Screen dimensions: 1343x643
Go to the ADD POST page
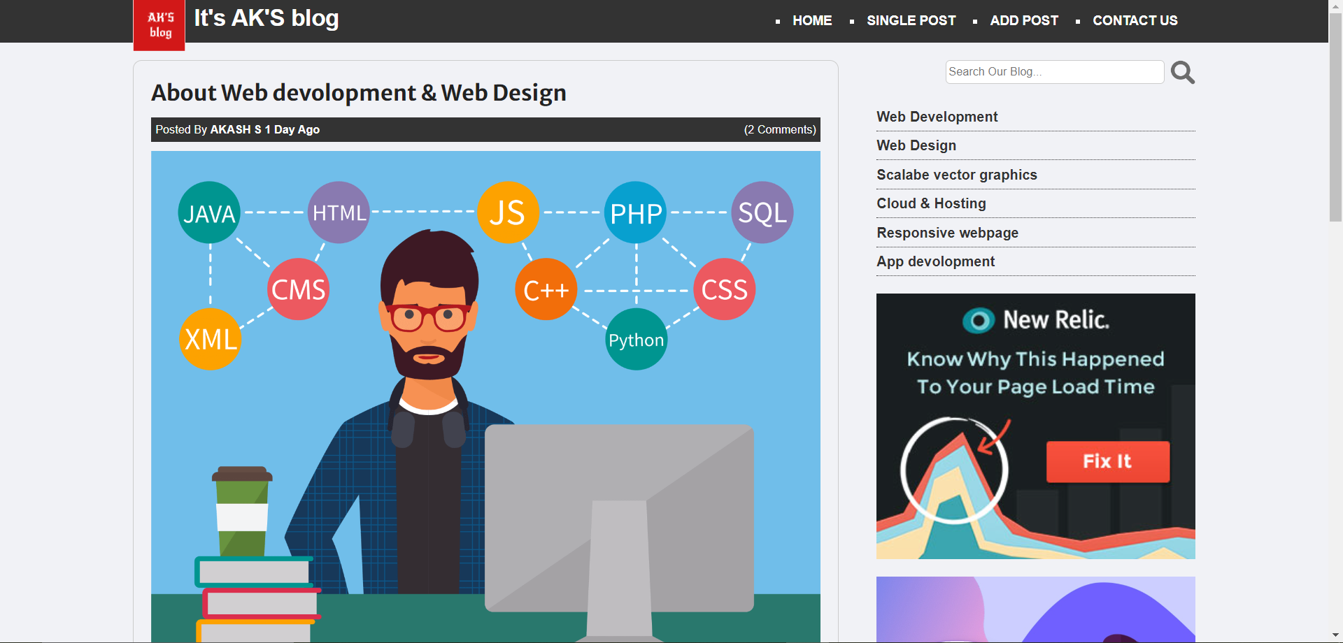1024,20
